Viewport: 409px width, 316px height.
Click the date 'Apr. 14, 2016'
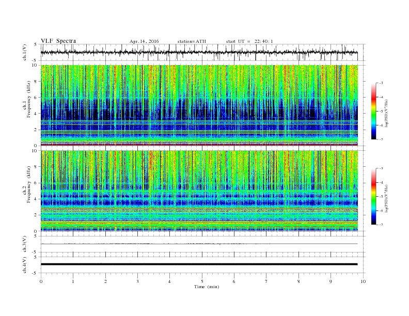[x=144, y=41]
